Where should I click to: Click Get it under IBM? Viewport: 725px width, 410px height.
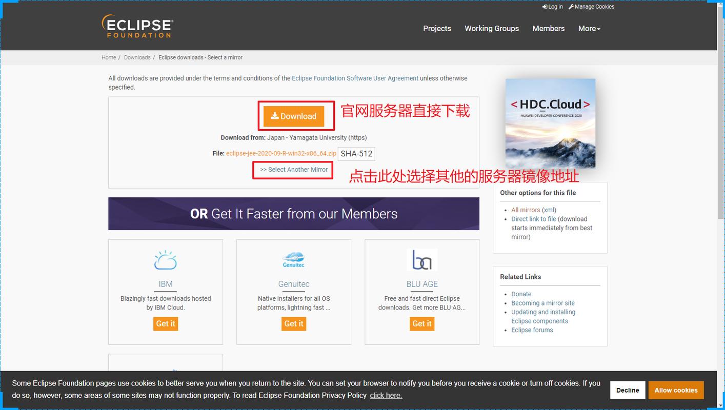(166, 323)
